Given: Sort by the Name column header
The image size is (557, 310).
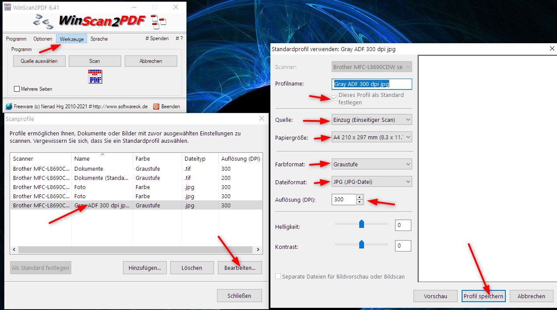Looking at the screenshot, I should coord(102,159).
